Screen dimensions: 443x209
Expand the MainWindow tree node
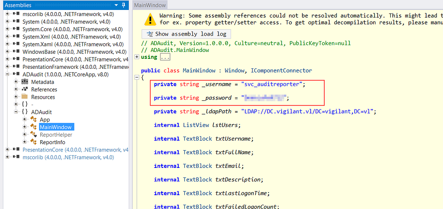point(25,127)
